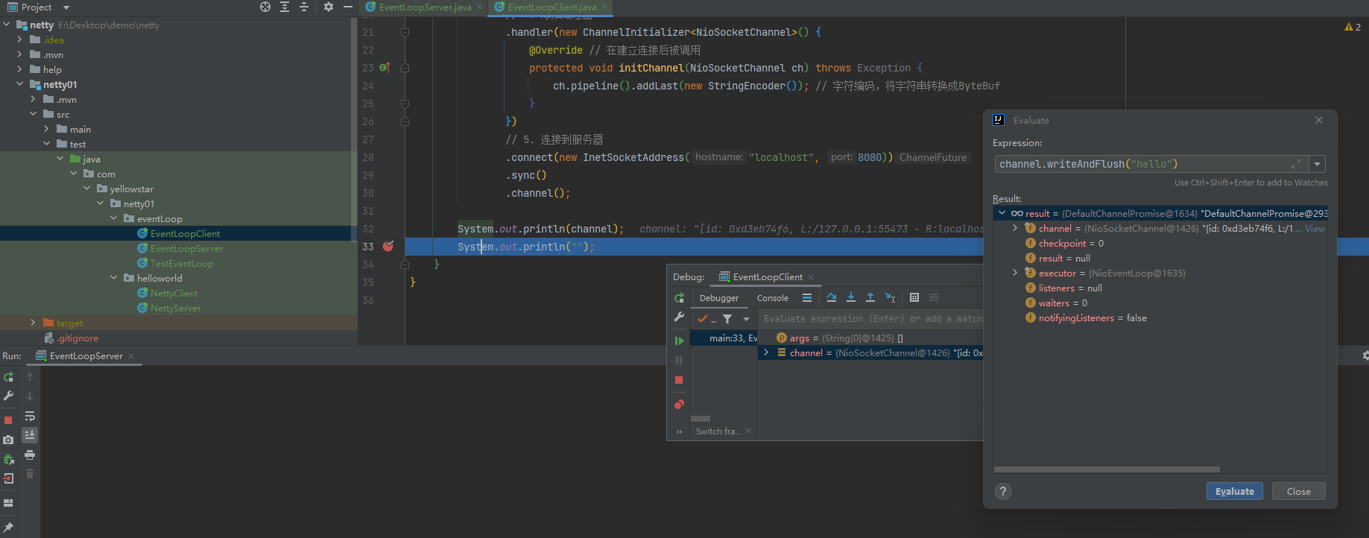
Task: Open View Breakpoints in Debug panel
Action: click(679, 405)
